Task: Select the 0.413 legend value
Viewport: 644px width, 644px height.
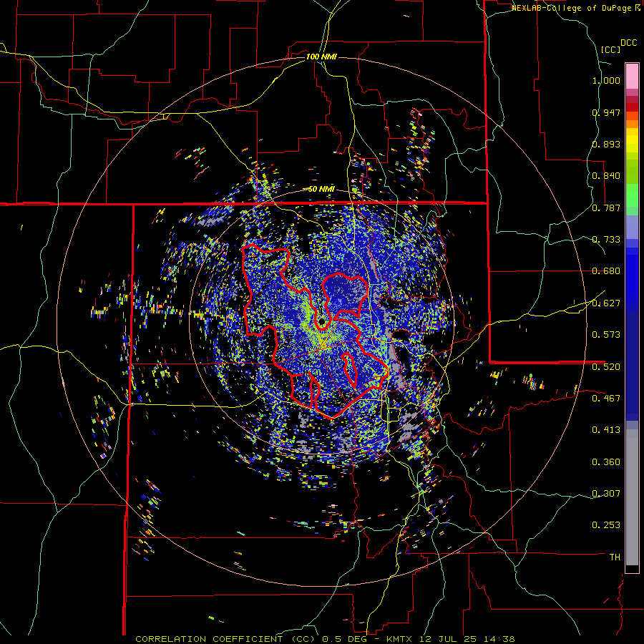Action: click(606, 430)
